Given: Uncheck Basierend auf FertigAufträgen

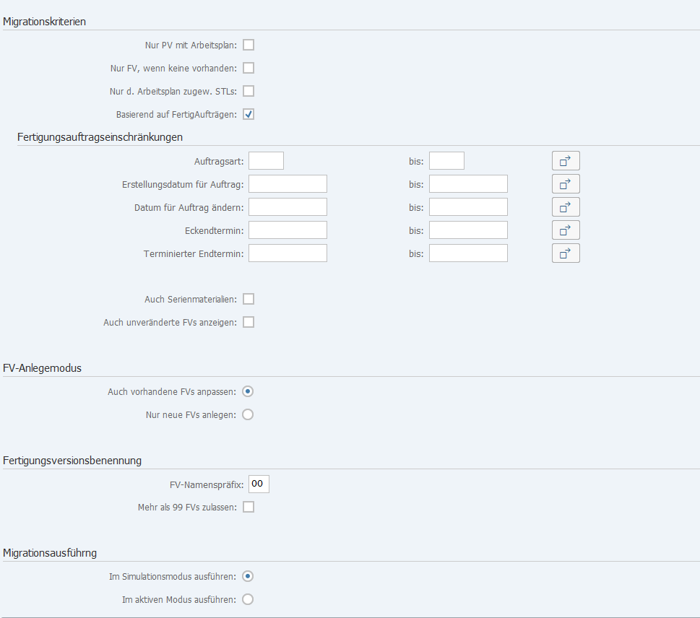Looking at the screenshot, I should click(x=249, y=114).
